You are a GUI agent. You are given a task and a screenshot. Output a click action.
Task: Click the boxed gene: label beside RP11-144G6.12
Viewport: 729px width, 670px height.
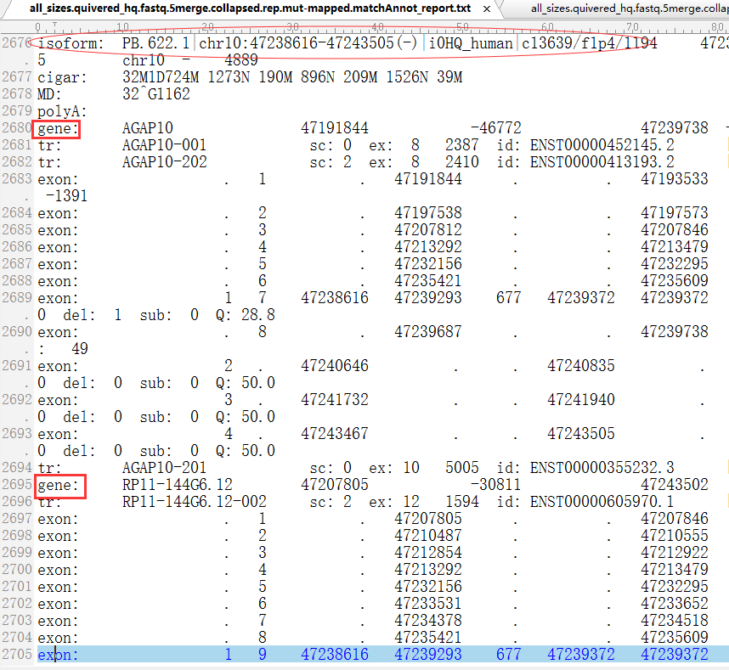[x=59, y=486]
